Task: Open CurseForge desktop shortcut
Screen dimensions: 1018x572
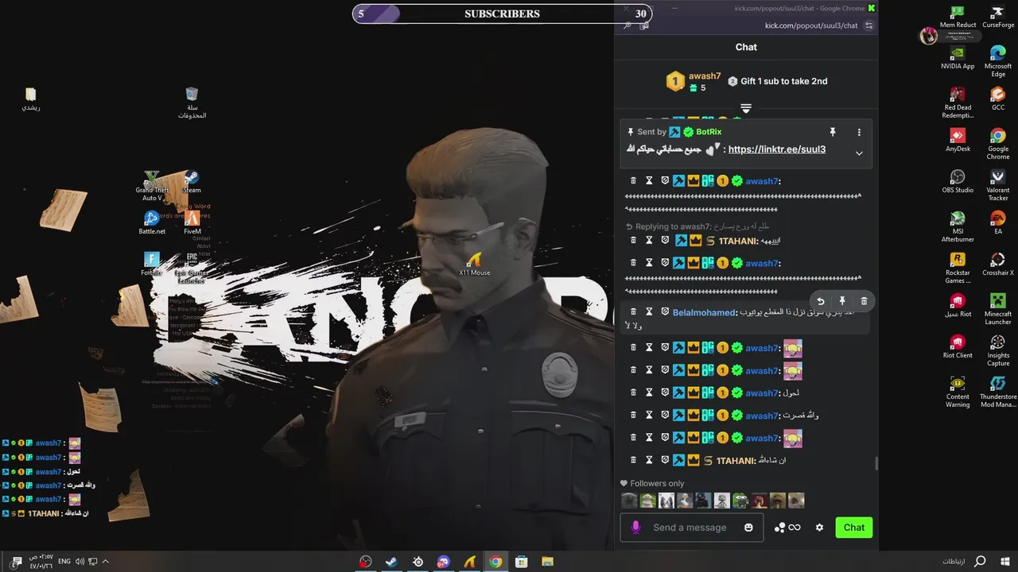Action: pos(998,16)
